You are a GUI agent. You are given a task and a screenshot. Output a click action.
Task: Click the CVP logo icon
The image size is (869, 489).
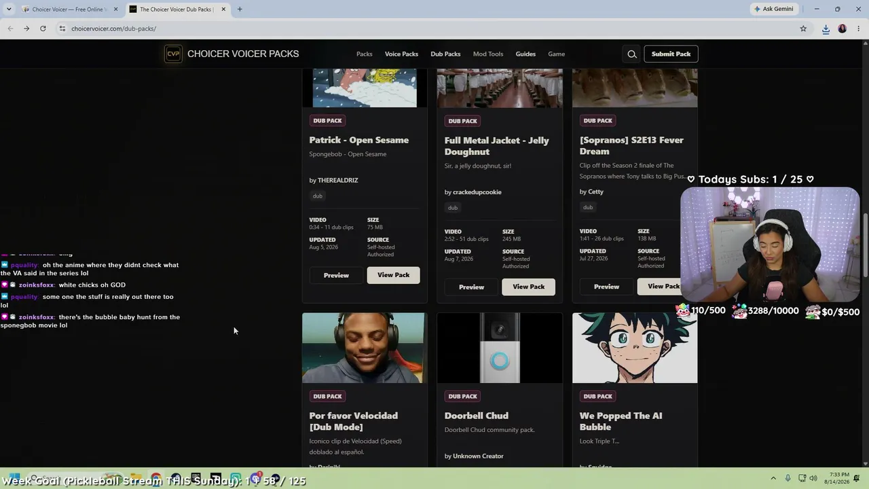[173, 54]
